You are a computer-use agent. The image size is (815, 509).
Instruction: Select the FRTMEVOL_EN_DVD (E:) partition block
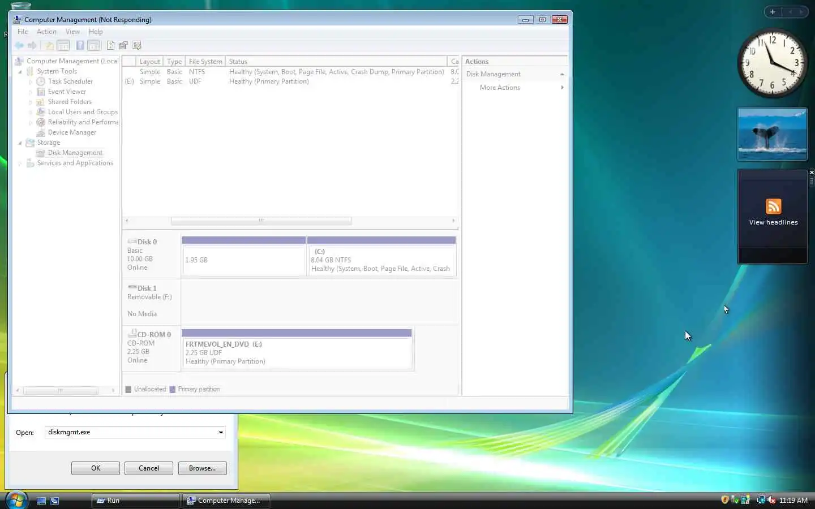[x=297, y=349]
